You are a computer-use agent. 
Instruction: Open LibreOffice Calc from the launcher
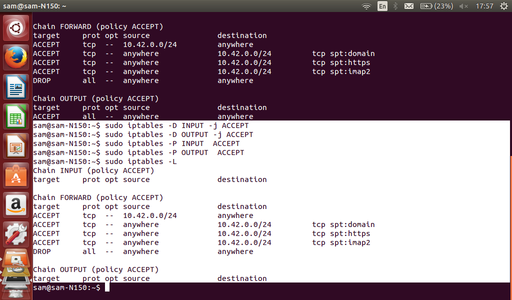(16, 116)
